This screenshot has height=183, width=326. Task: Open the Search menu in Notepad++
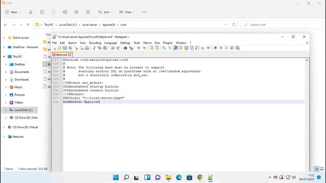tap(72, 43)
